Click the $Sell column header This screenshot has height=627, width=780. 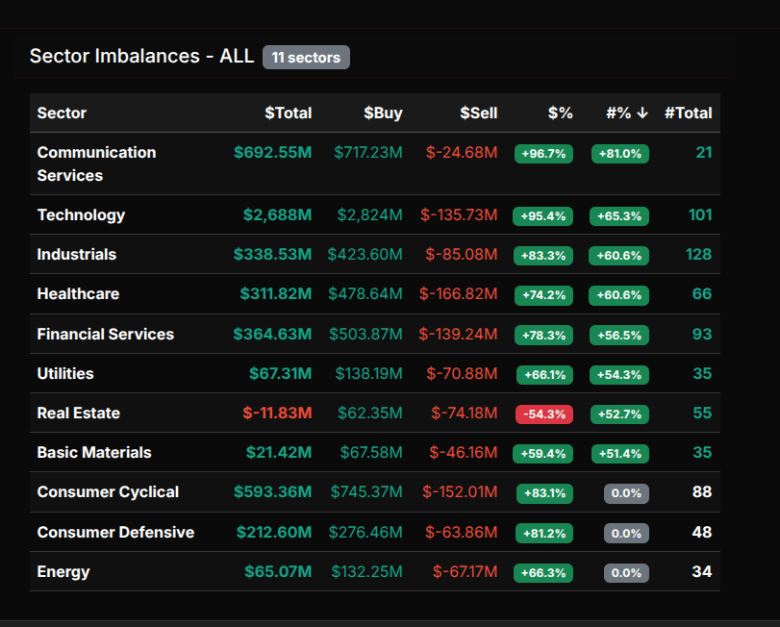478,113
